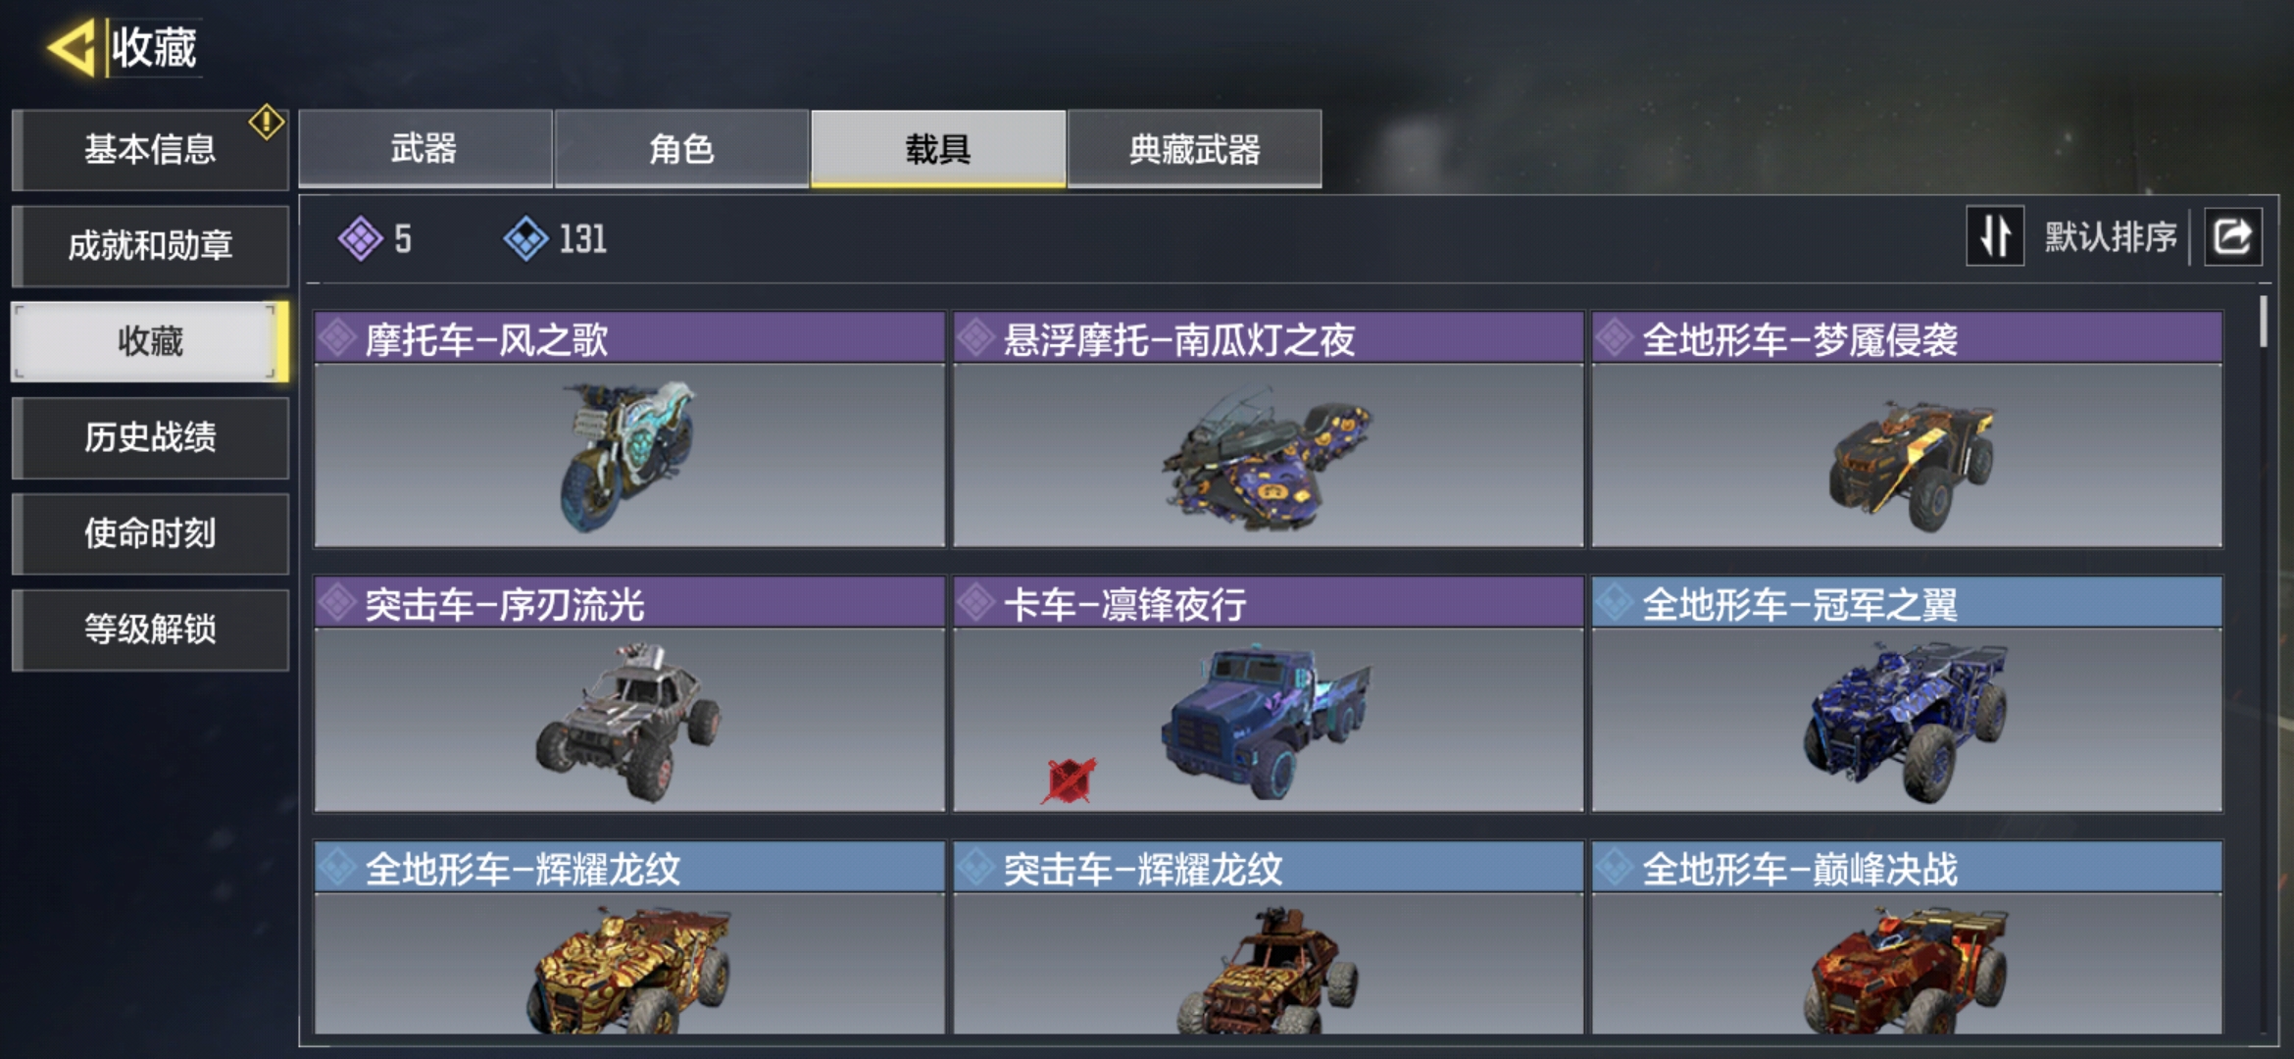Switch to the 武器 tab
Screen dimensions: 2294x1059
point(424,149)
